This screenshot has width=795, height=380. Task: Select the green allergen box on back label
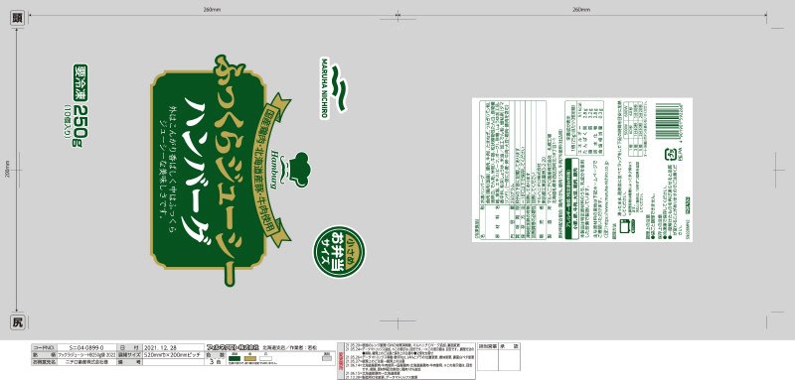(x=572, y=197)
